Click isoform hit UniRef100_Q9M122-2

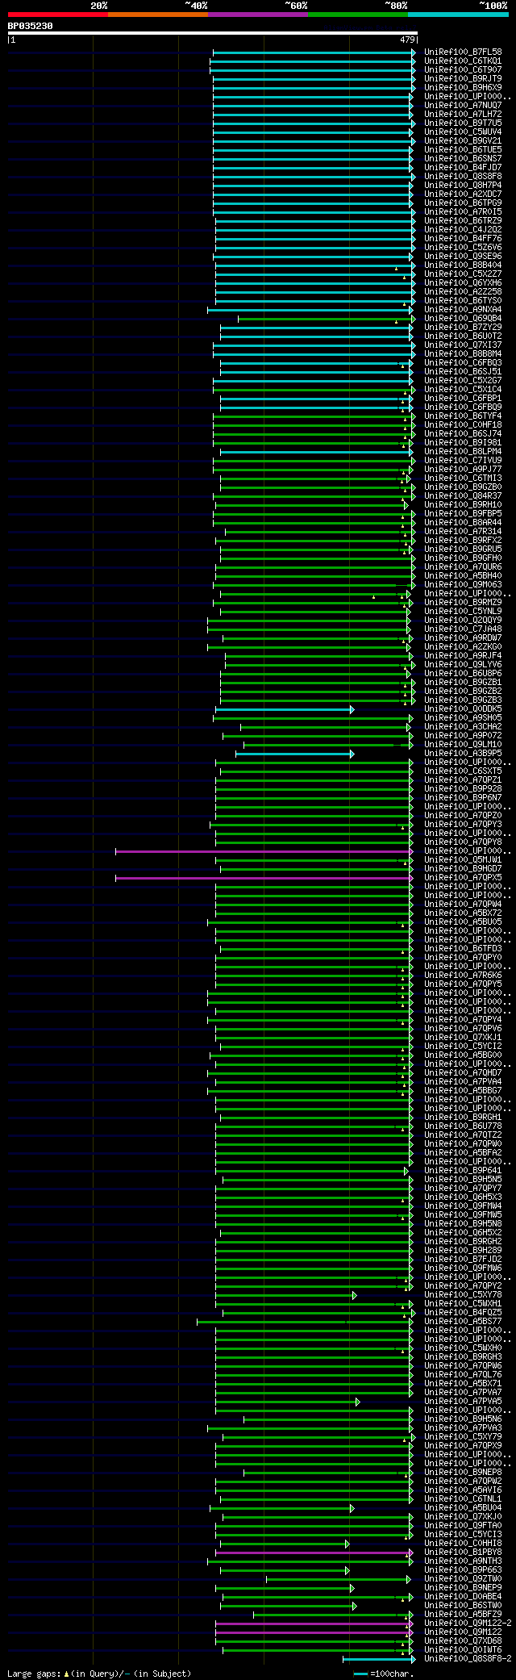click(468, 1624)
